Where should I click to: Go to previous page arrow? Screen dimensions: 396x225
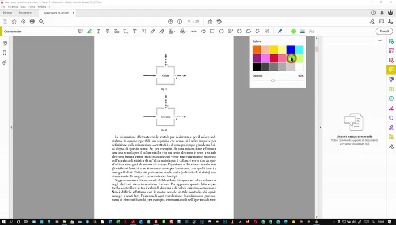tap(171, 22)
